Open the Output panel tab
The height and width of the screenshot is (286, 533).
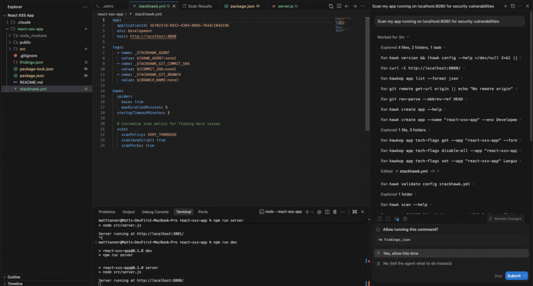pos(129,212)
